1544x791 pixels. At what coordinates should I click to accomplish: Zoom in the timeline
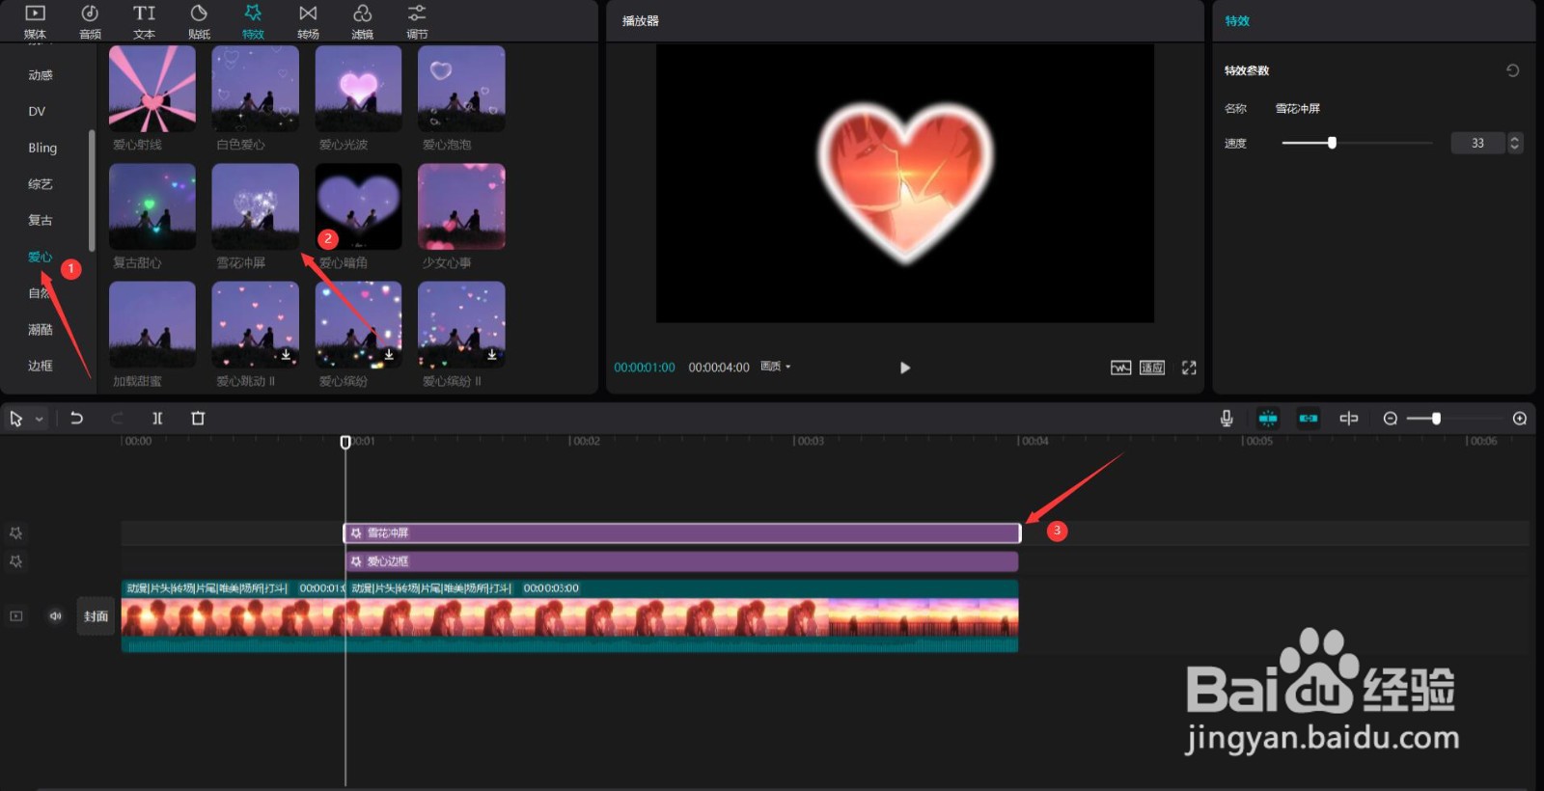1520,418
